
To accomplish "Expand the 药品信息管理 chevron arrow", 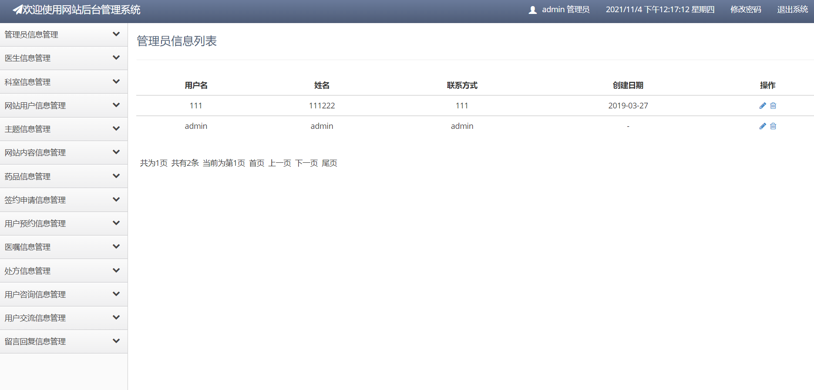I will (x=116, y=176).
